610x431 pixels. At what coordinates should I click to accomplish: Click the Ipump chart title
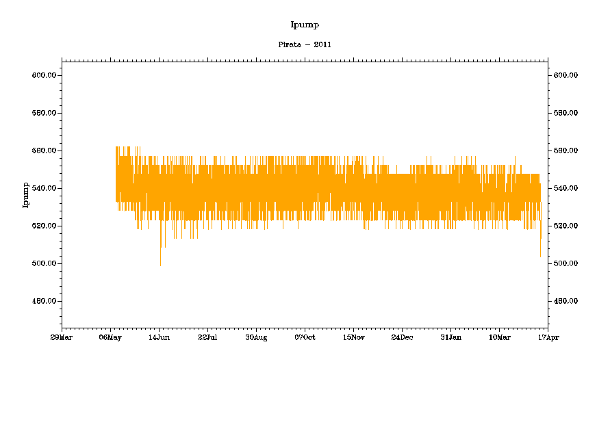[305, 25]
